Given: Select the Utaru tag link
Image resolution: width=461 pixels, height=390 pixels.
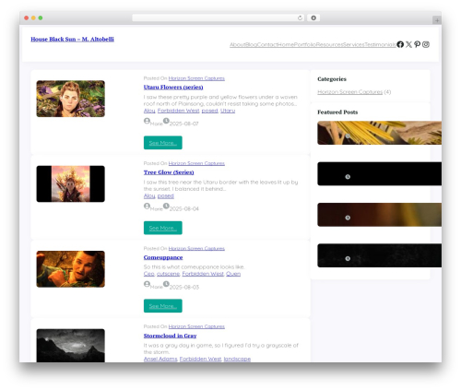Looking at the screenshot, I should [x=228, y=111].
